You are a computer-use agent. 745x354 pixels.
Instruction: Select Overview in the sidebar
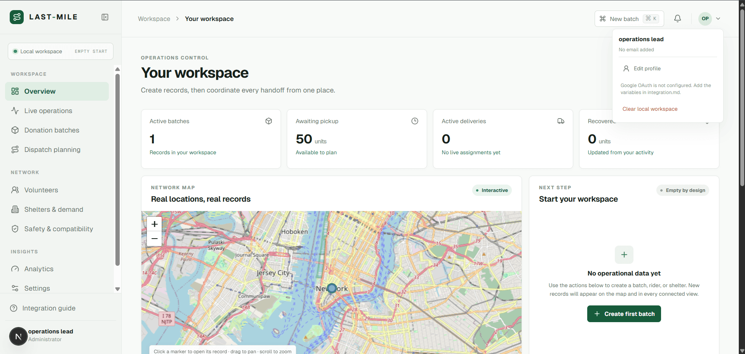point(57,91)
